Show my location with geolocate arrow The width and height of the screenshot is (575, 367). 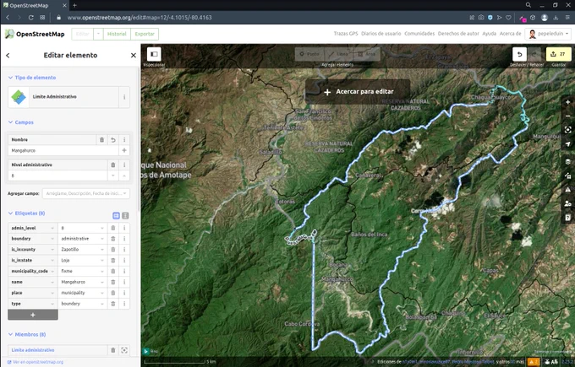(567, 143)
